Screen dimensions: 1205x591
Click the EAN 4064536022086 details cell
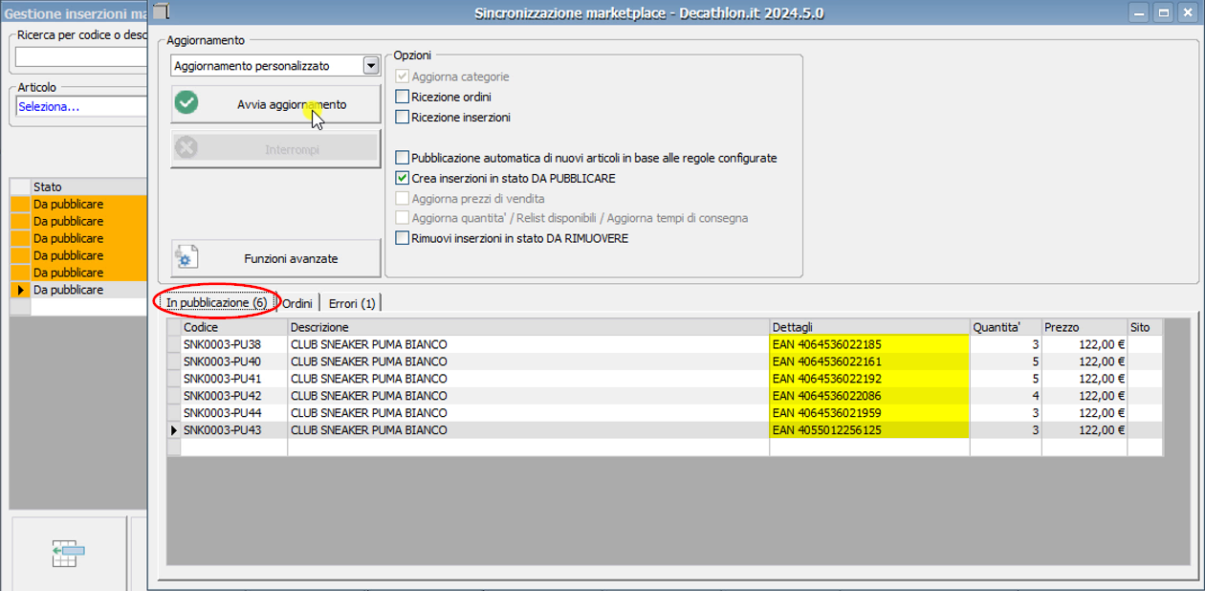click(870, 396)
